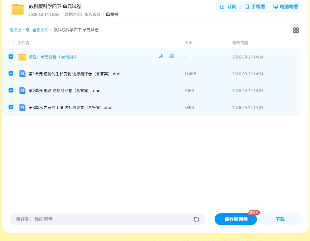
Task: Open folder chooser icon in save path field
Action: point(196,219)
